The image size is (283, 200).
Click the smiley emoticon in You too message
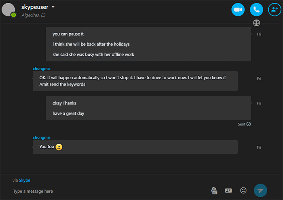(x=59, y=147)
